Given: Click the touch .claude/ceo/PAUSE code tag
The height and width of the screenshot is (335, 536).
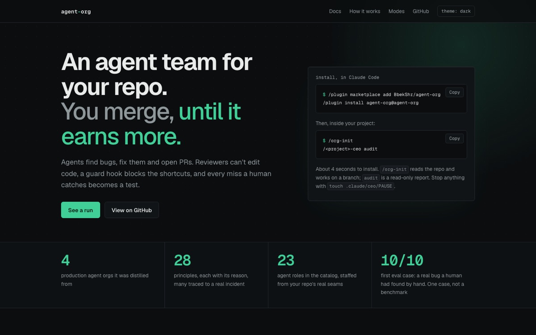Looking at the screenshot, I should click(x=361, y=186).
